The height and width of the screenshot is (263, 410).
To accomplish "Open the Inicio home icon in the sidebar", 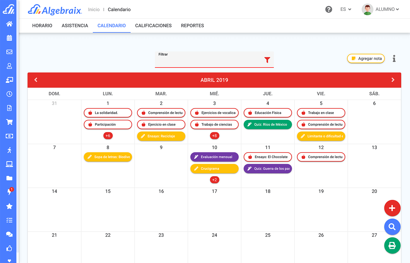I will pos(9,24).
